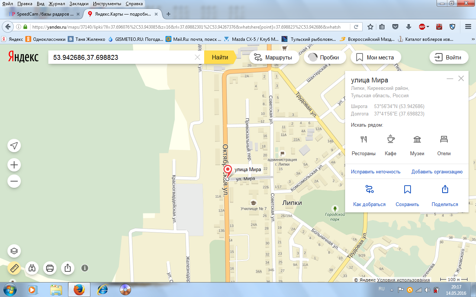This screenshot has height=297, width=476.
Task: Zoom in the map with plus button
Action: click(14, 165)
